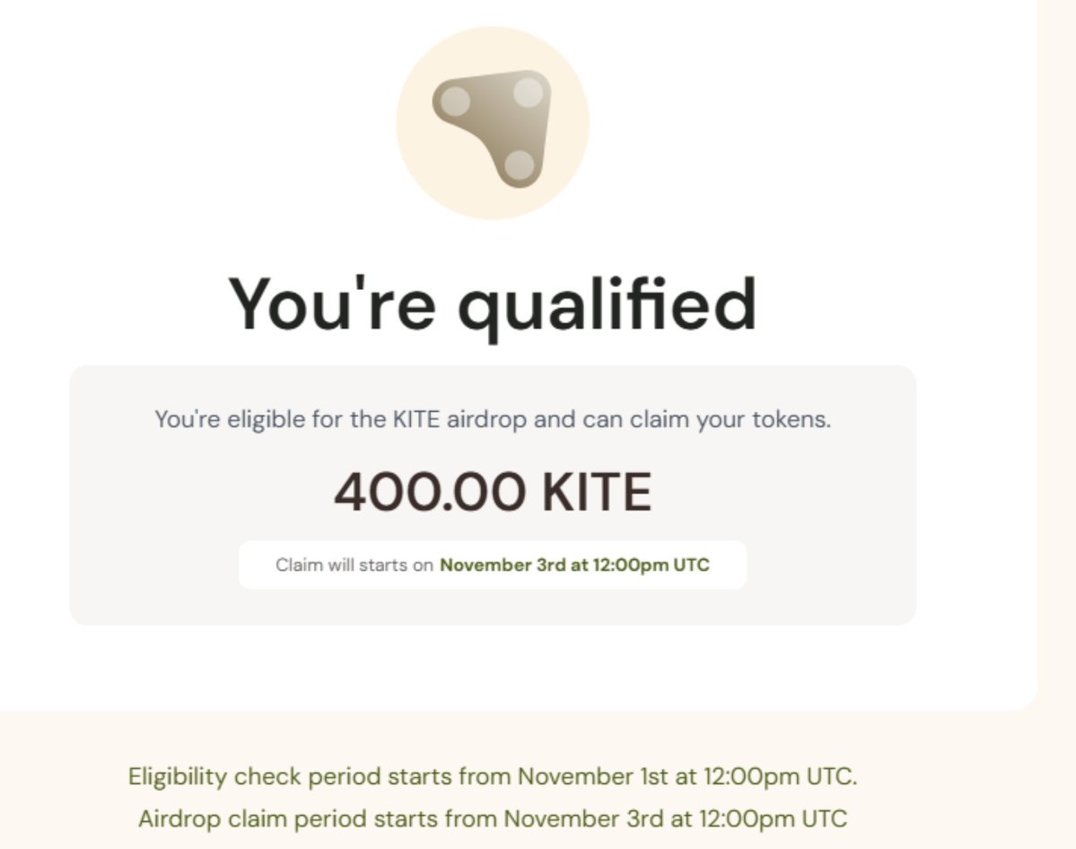This screenshot has width=1076, height=849.
Task: Click the "Airdrop claim period starts" notice line
Action: (x=493, y=818)
